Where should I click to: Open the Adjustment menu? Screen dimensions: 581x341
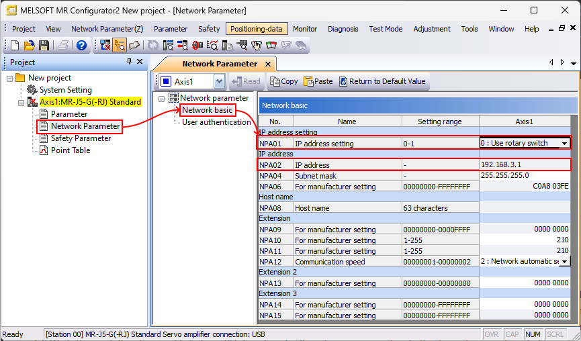coord(432,29)
